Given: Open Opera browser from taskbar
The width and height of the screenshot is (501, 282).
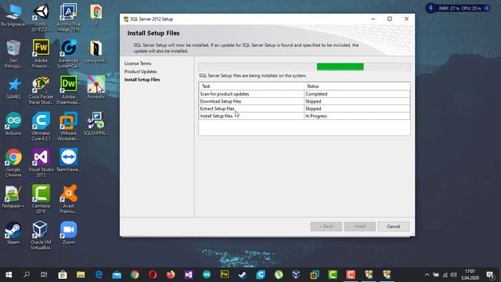Looking at the screenshot, I should 153,275.
